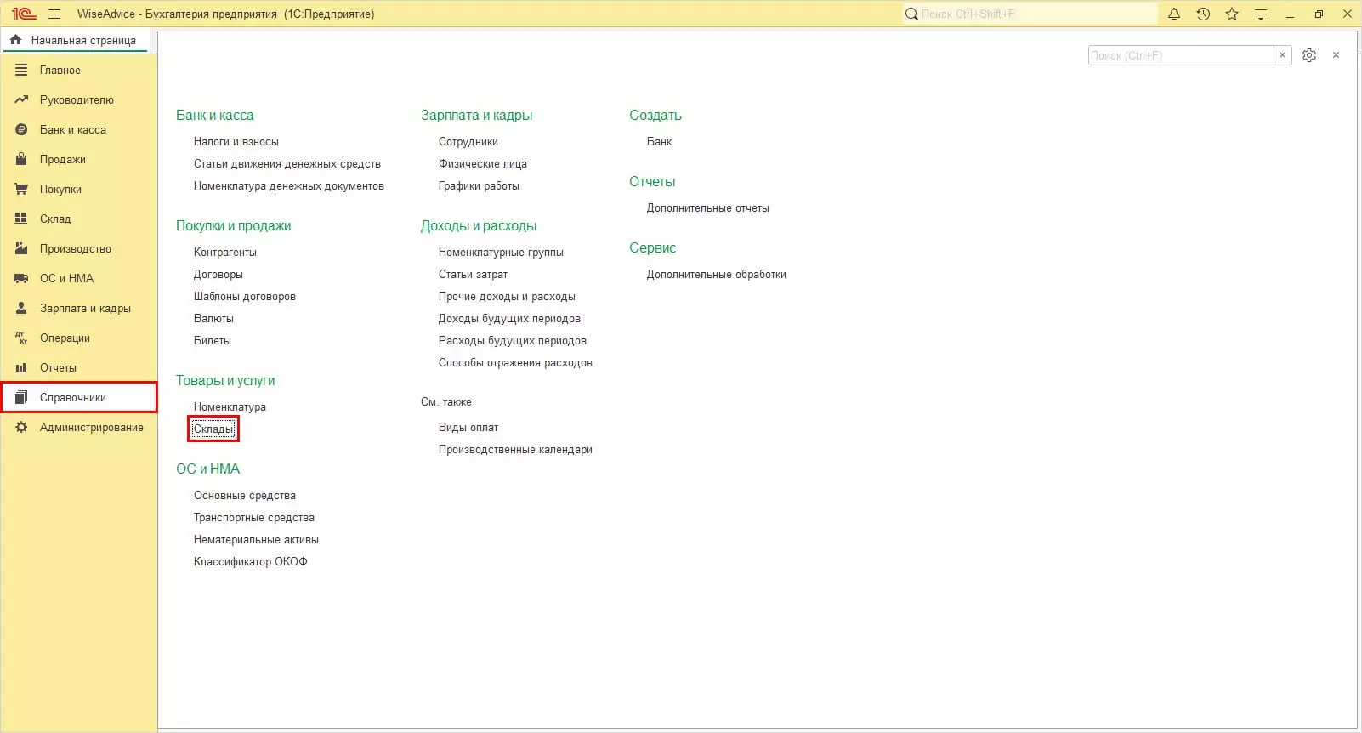Image resolution: width=1362 pixels, height=733 pixels.
Task: Open Прочие доходы и расходы
Action: pos(507,296)
